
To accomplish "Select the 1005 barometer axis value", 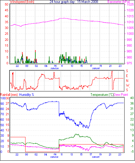I will click(130, 28).
